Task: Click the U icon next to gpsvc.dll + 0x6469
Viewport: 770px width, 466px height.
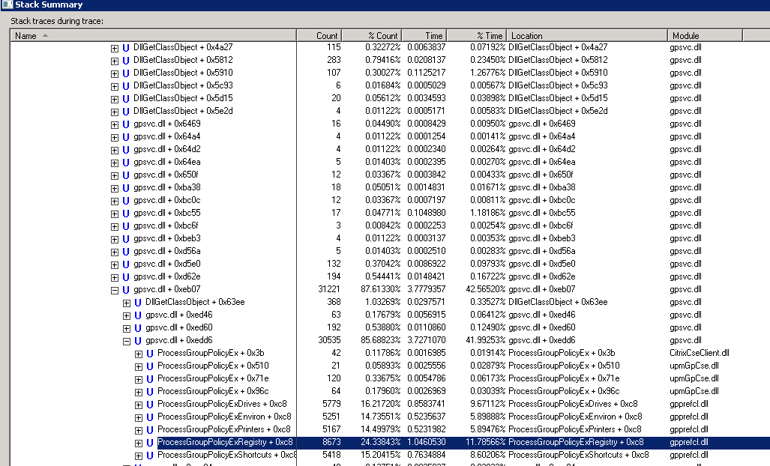Action: click(x=126, y=124)
